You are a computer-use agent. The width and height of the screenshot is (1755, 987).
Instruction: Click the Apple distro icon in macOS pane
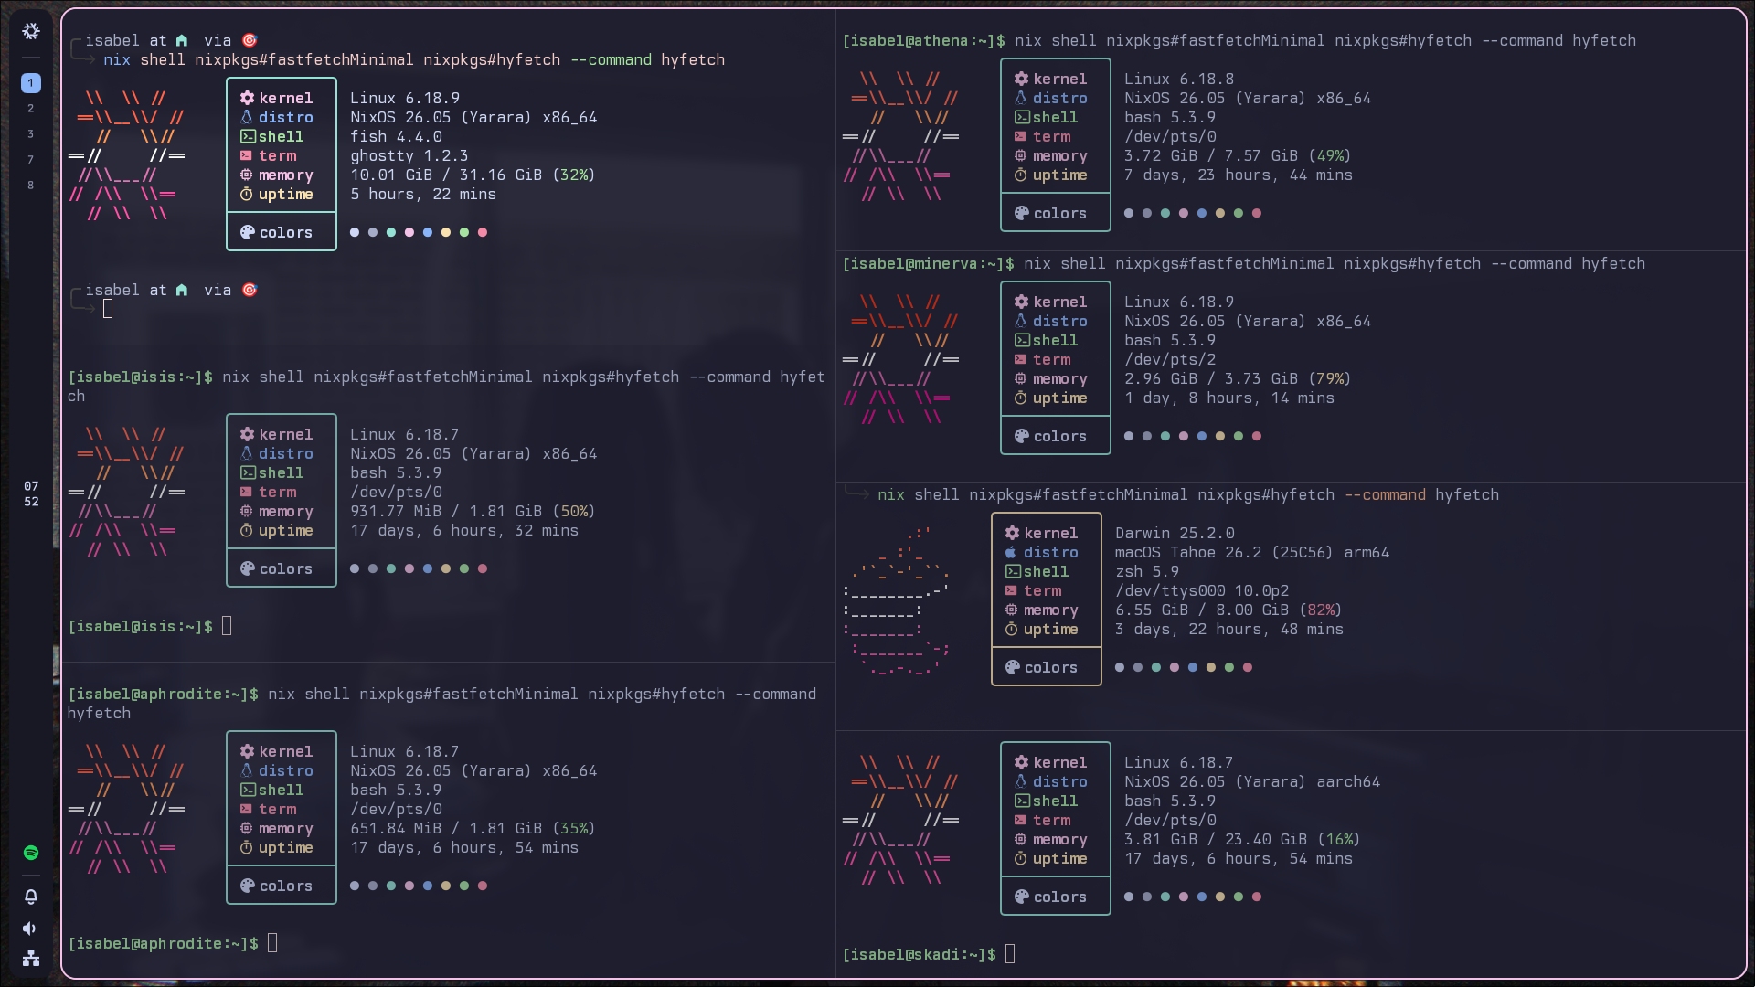[x=1011, y=552]
